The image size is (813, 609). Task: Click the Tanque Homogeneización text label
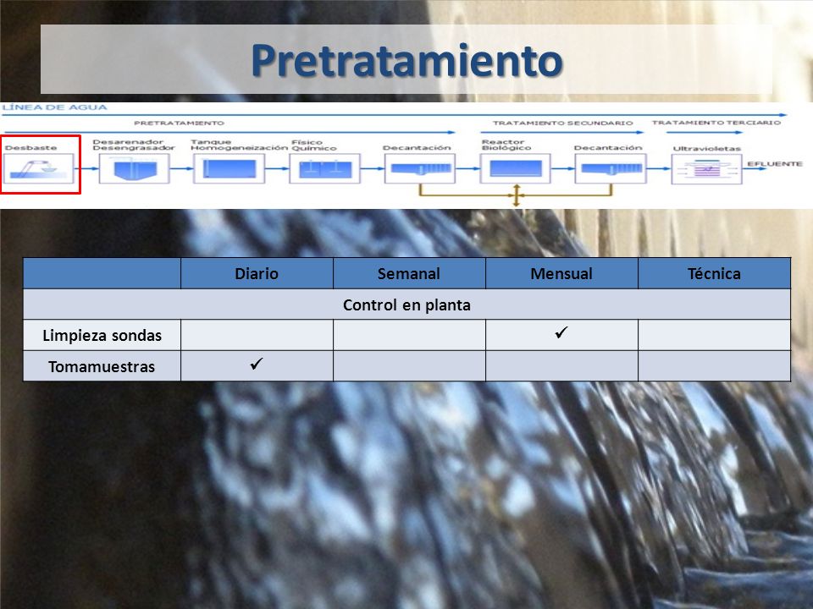[239, 145]
